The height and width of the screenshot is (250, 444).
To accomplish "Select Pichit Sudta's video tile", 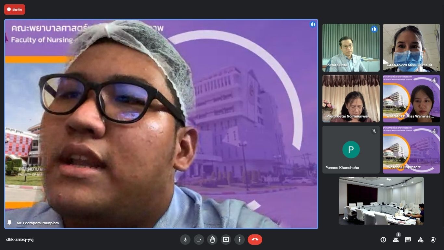I will tap(351, 48).
